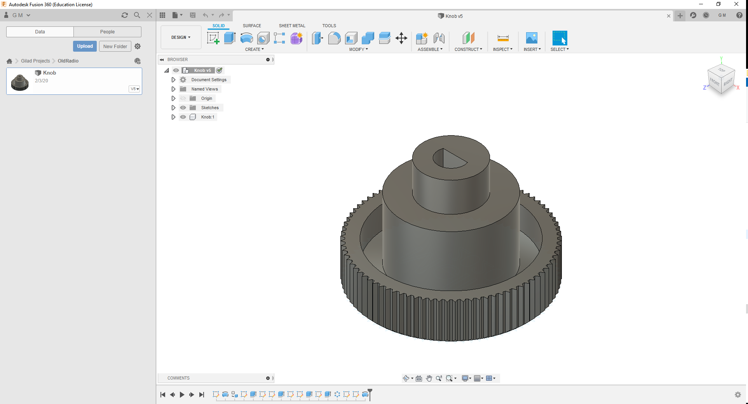This screenshot has width=748, height=404.
Task: Select the Move/Copy tool
Action: coord(401,38)
